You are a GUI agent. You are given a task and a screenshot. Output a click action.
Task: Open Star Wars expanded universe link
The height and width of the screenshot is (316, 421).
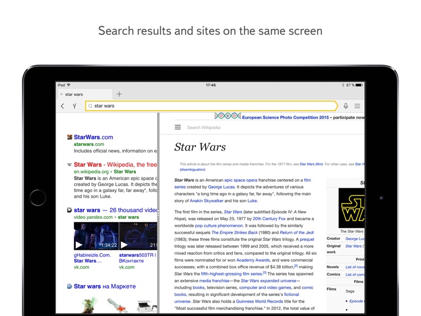tap(268, 281)
